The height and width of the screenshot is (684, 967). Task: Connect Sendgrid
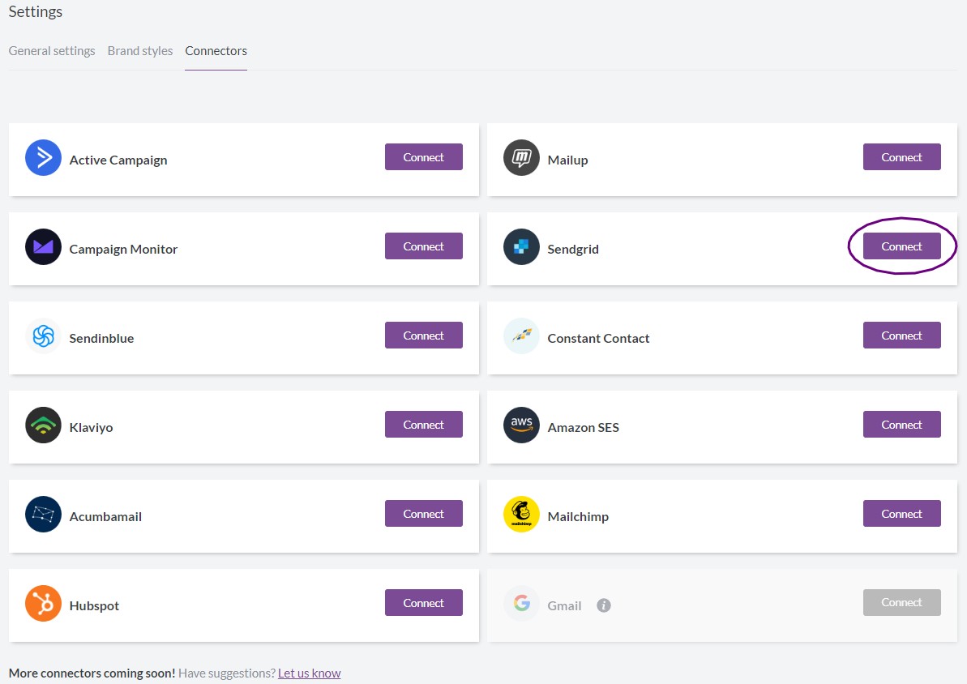tap(901, 246)
